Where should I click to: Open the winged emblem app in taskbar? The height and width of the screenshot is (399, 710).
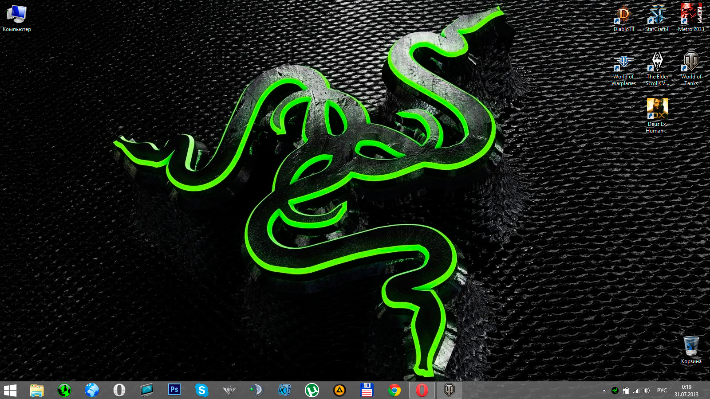pyautogui.click(x=229, y=391)
